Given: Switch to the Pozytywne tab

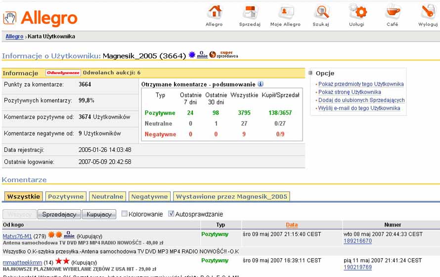Looking at the screenshot, I should [66, 196].
